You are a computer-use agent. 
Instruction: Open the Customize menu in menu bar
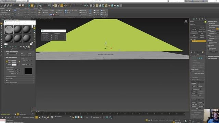pos(57,3)
